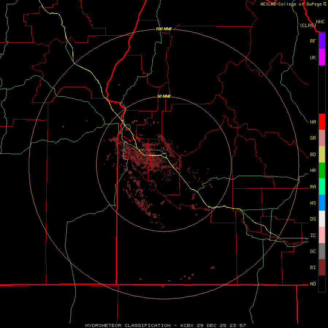Click the "50 NMI" range ring label
Viewport: 328px width, 328px height.
(x=164, y=96)
